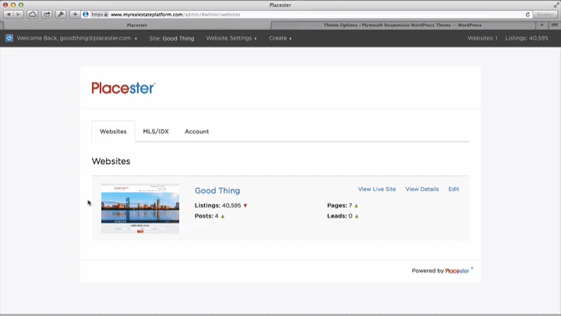561x316 pixels.
Task: Click Edit link for Good Thing
Action: (453, 189)
